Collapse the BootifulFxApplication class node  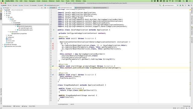coord(16,26)
